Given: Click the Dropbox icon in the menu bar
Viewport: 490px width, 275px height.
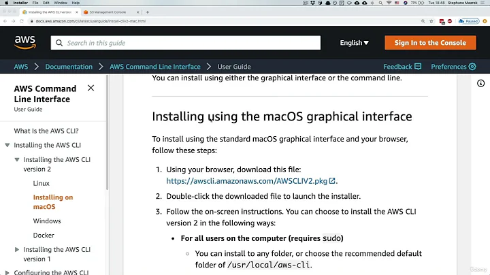Looking at the screenshot, I should 313,3.
